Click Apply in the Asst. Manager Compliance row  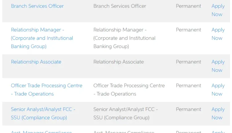218,132
